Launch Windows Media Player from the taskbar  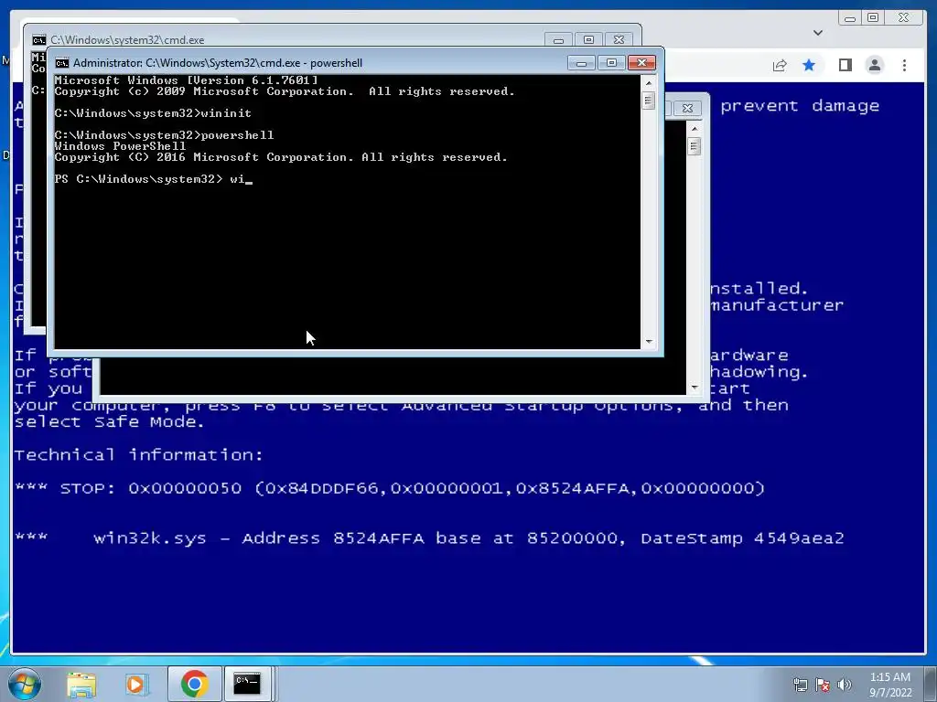(x=135, y=684)
